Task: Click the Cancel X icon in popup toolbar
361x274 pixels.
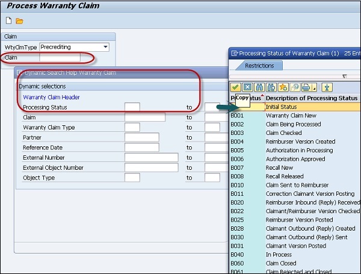Action: [x=247, y=87]
